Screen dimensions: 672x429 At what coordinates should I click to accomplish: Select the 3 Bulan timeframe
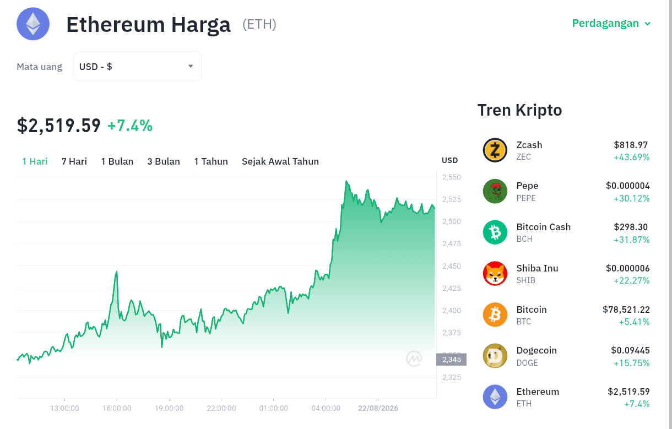pos(164,161)
